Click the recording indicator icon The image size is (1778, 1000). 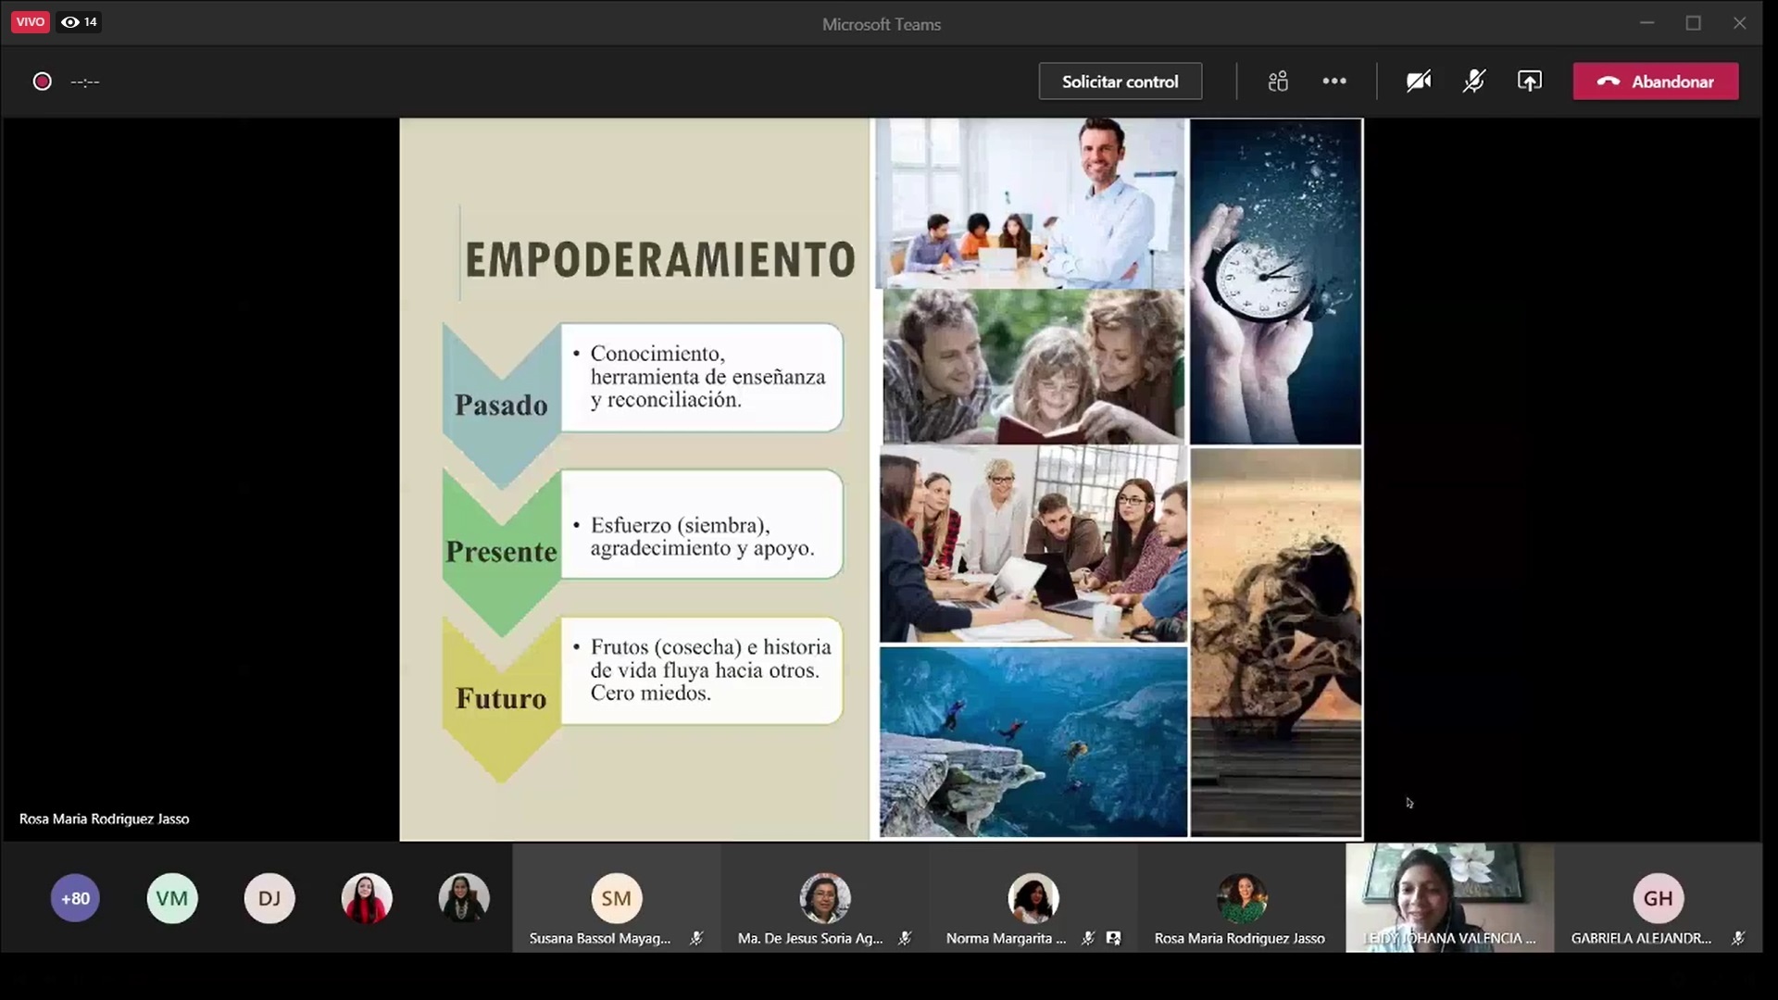pos(42,81)
